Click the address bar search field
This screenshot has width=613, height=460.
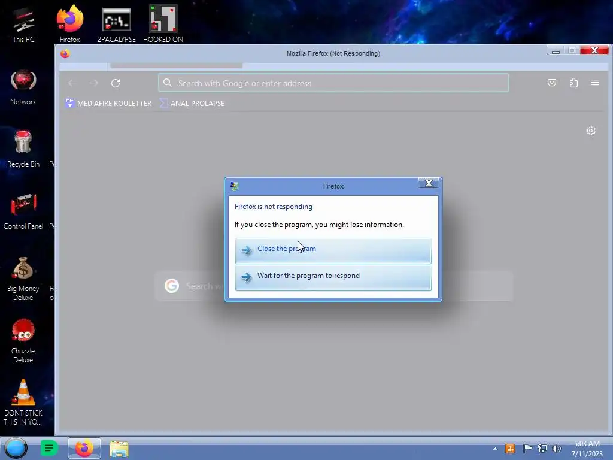coord(333,83)
